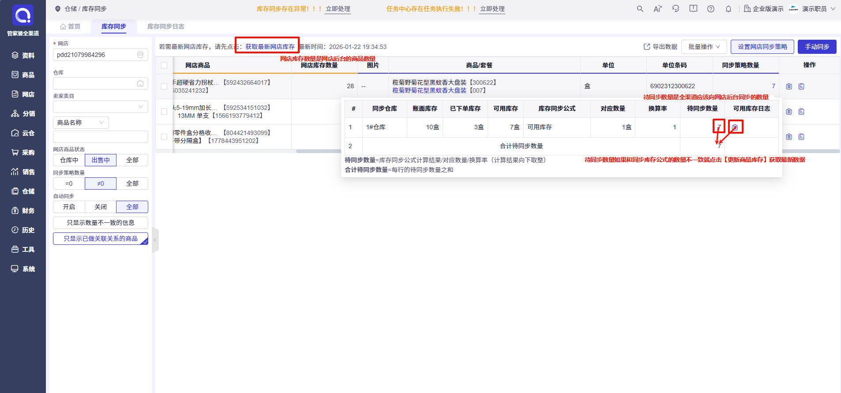Click 立即处理 beside 任务中心存在任务执行失败
Image resolution: width=841 pixels, height=393 pixels.
492,9
